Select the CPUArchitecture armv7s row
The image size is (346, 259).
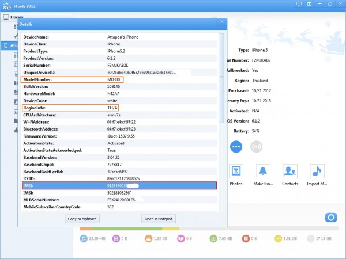(x=119, y=115)
